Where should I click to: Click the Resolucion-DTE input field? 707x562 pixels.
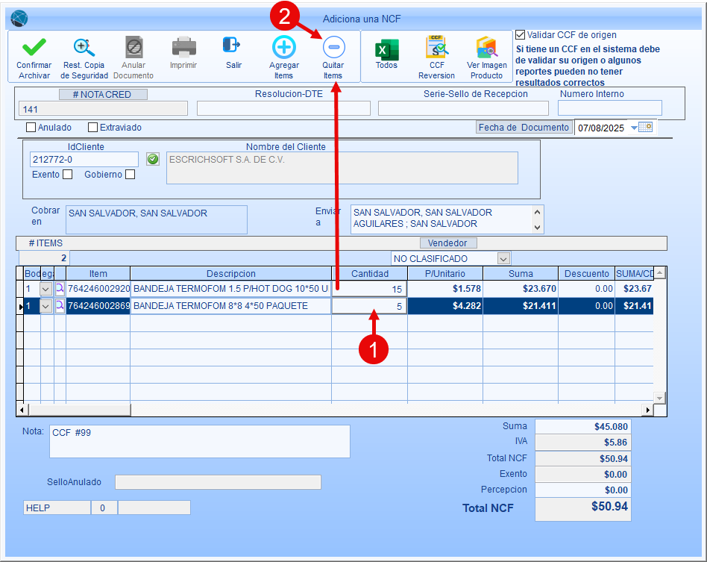pyautogui.click(x=283, y=108)
